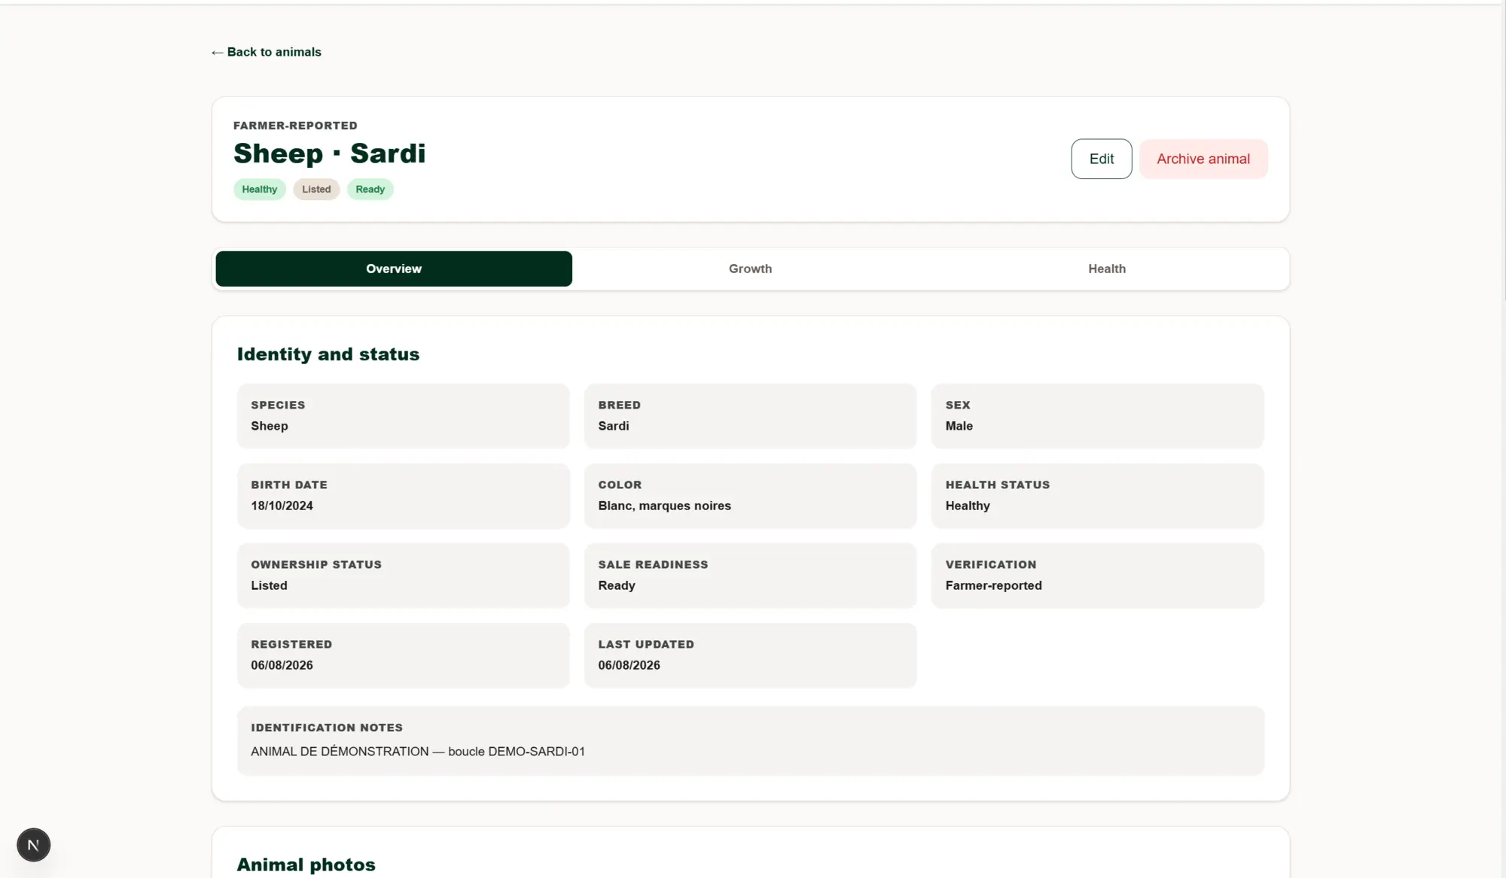Image resolution: width=1506 pixels, height=878 pixels.
Task: Click the Edit button
Action: pyautogui.click(x=1101, y=159)
